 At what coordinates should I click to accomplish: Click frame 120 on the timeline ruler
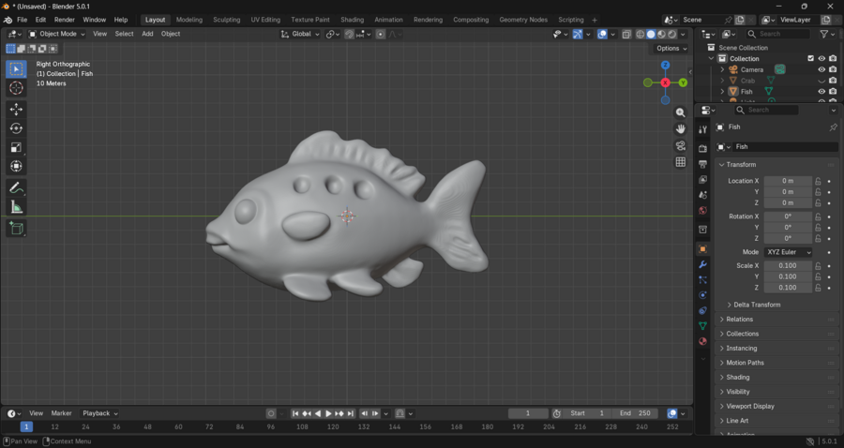click(x=333, y=426)
